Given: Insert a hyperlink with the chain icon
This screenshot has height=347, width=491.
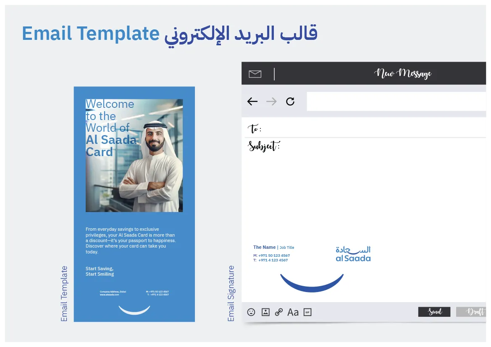Looking at the screenshot, I should (279, 312).
